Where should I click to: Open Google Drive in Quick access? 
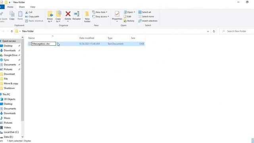click(x=10, y=55)
